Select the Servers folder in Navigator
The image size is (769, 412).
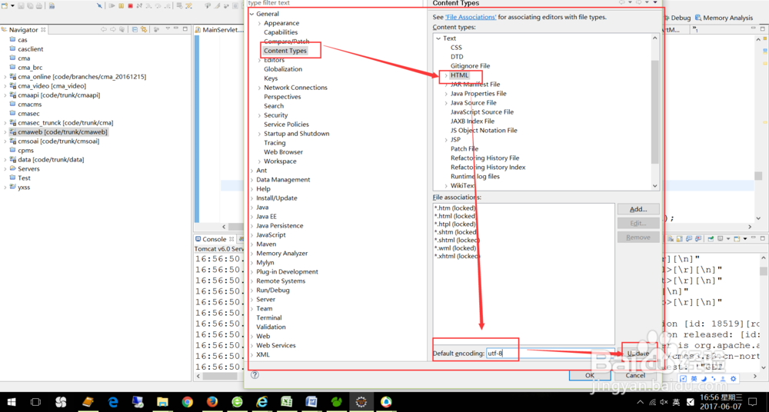[x=28, y=169]
